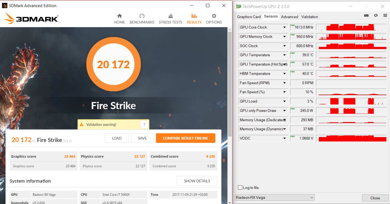Click the Fan Speed 10 % value

(302, 92)
